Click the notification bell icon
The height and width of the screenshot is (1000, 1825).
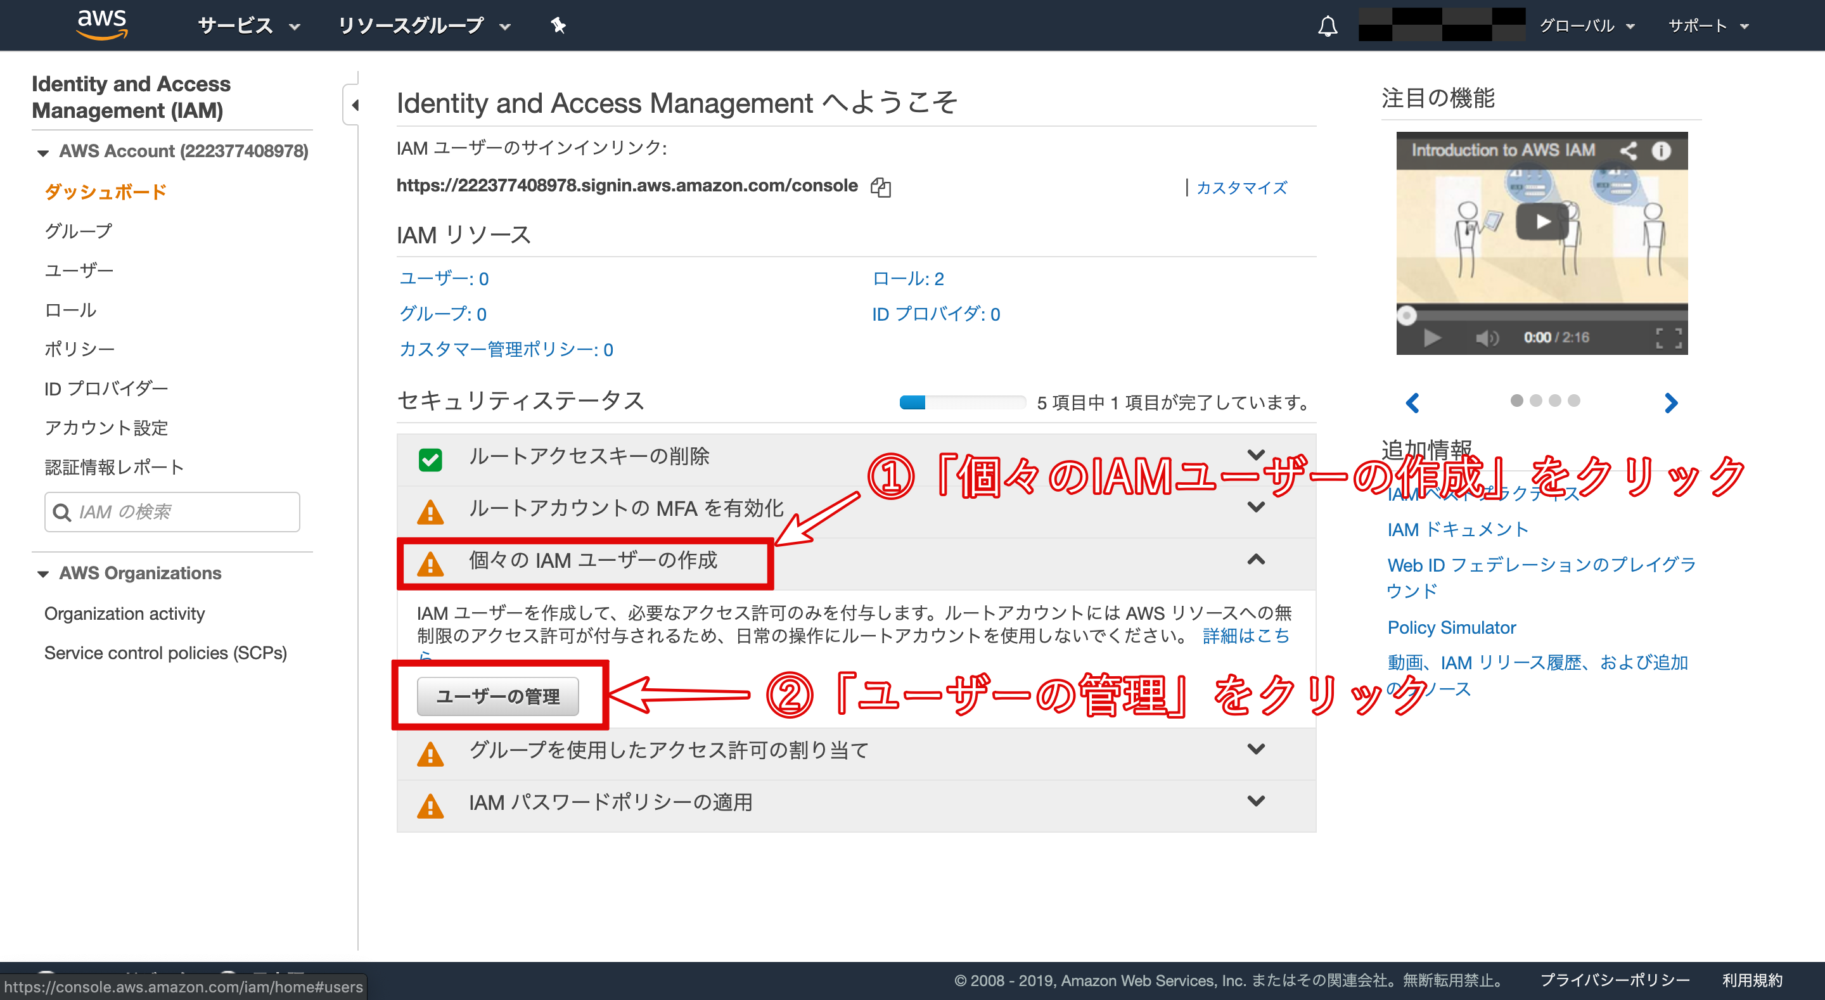(1327, 26)
